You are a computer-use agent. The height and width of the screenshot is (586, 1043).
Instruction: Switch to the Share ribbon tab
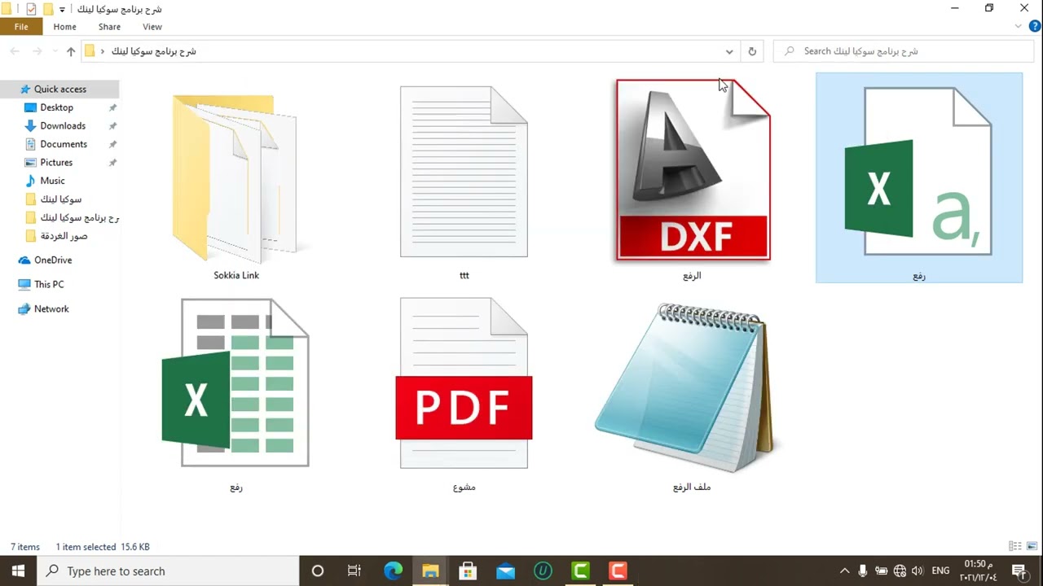[109, 27]
